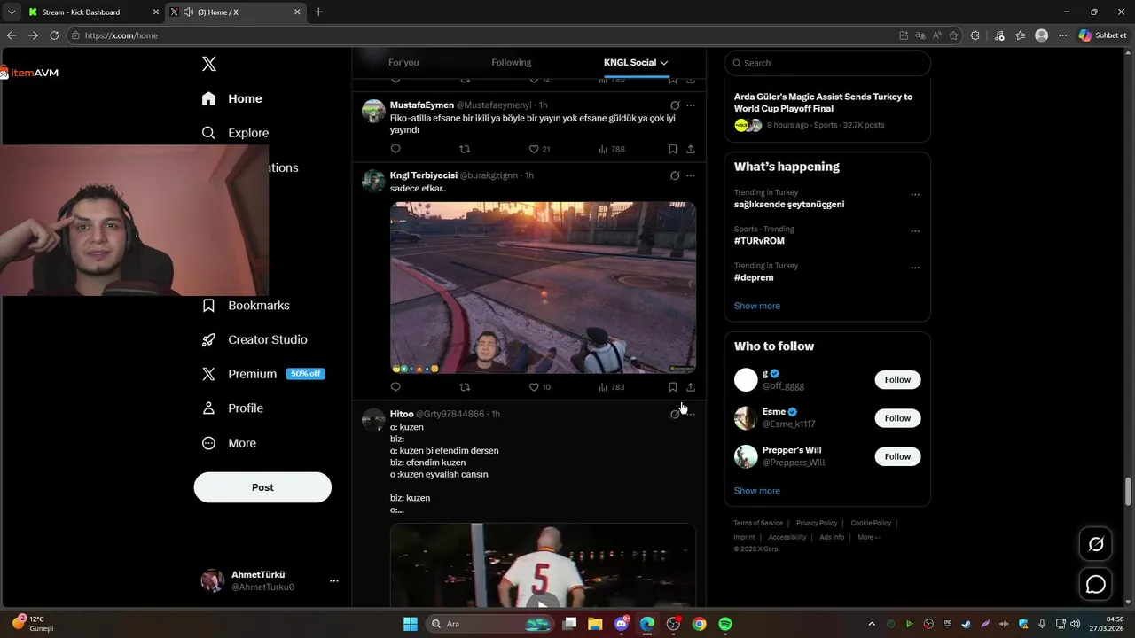This screenshot has width=1135, height=638.
Task: View analytics of MustafaEymen's post (788)
Action: [x=612, y=149]
